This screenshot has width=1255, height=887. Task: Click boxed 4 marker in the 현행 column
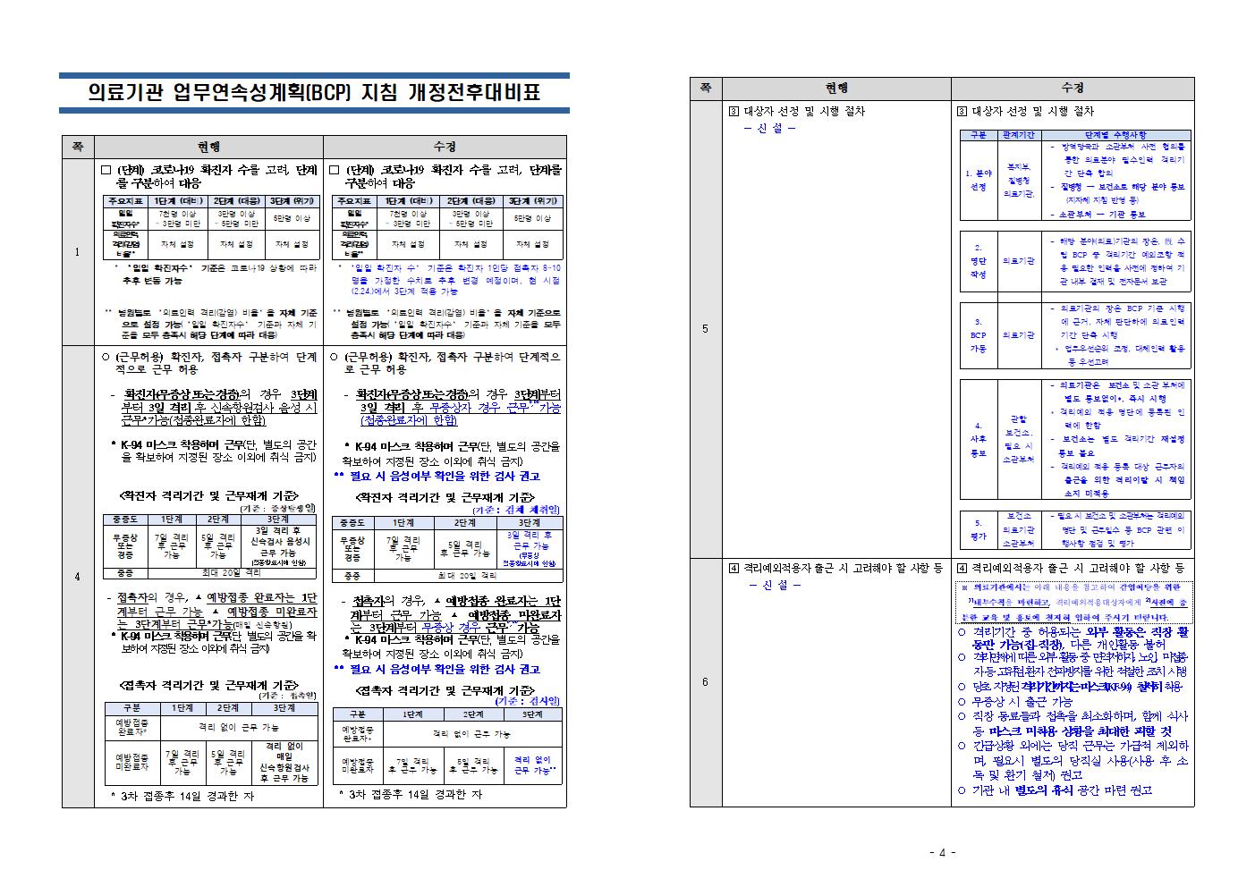click(734, 568)
